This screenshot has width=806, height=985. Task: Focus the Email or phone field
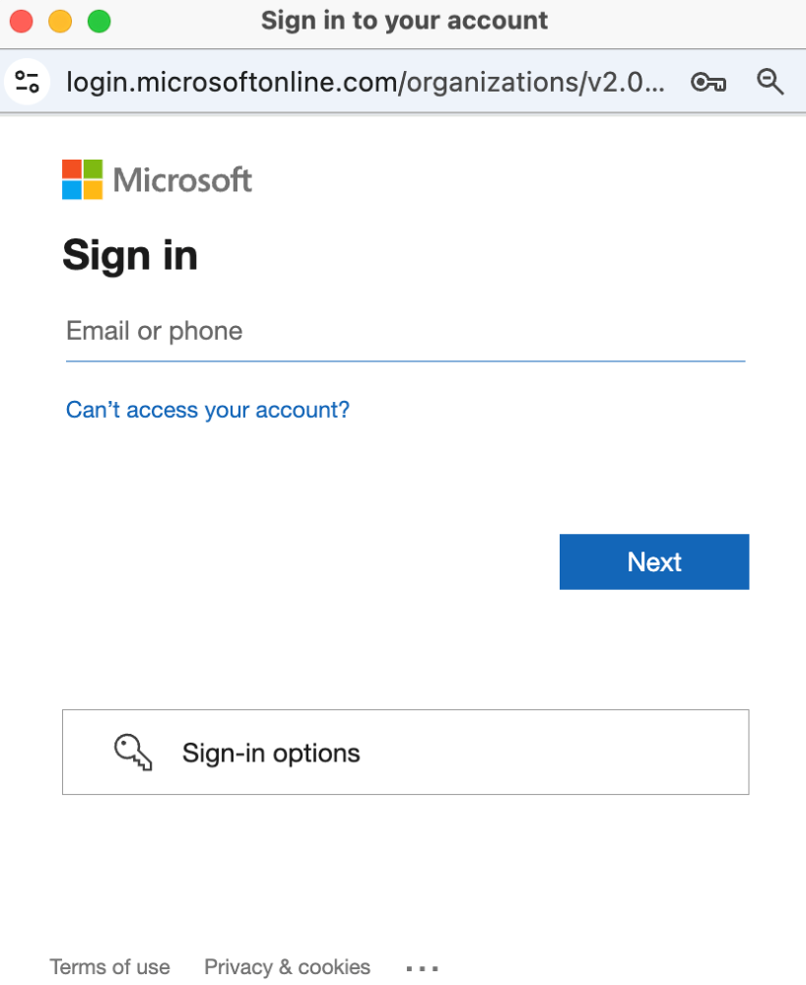point(404,332)
